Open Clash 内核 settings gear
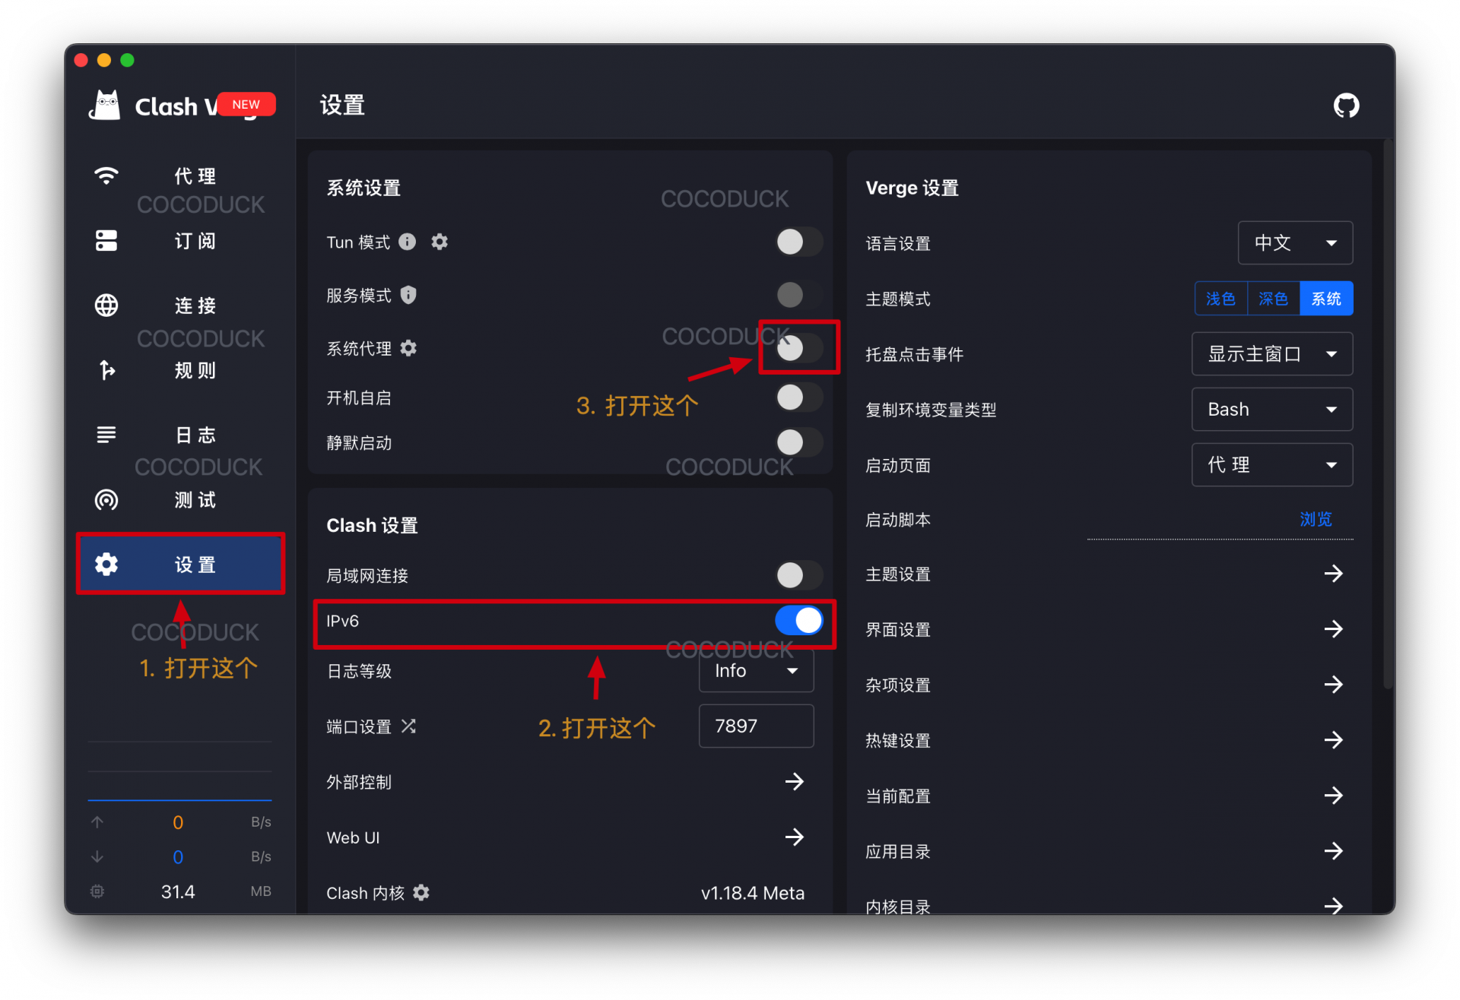 (421, 893)
